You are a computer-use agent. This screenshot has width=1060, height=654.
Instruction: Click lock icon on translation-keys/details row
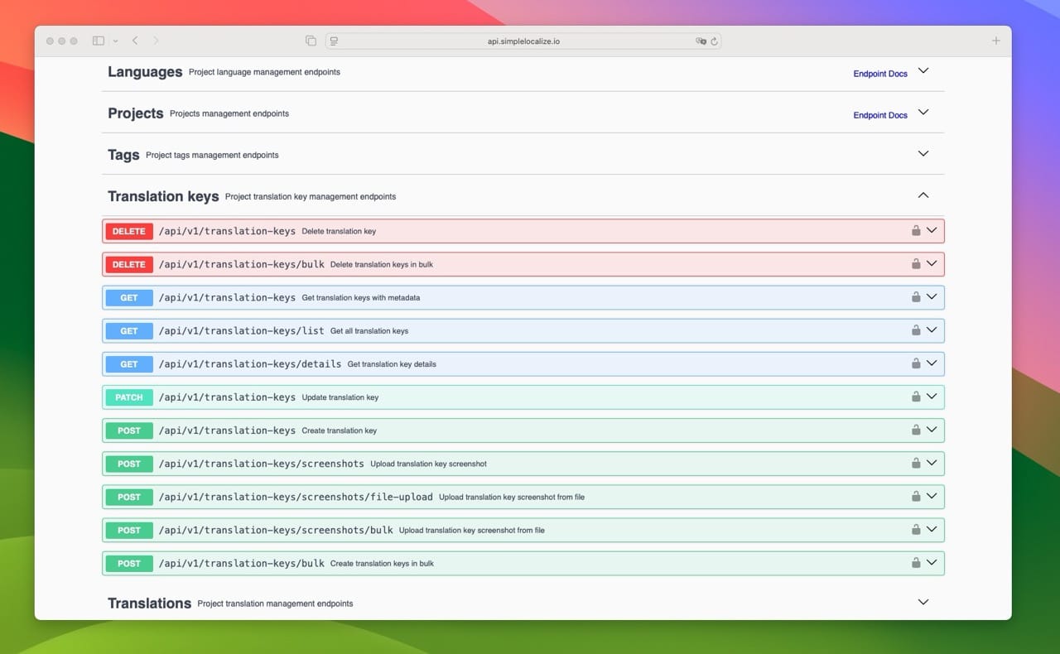[916, 363]
